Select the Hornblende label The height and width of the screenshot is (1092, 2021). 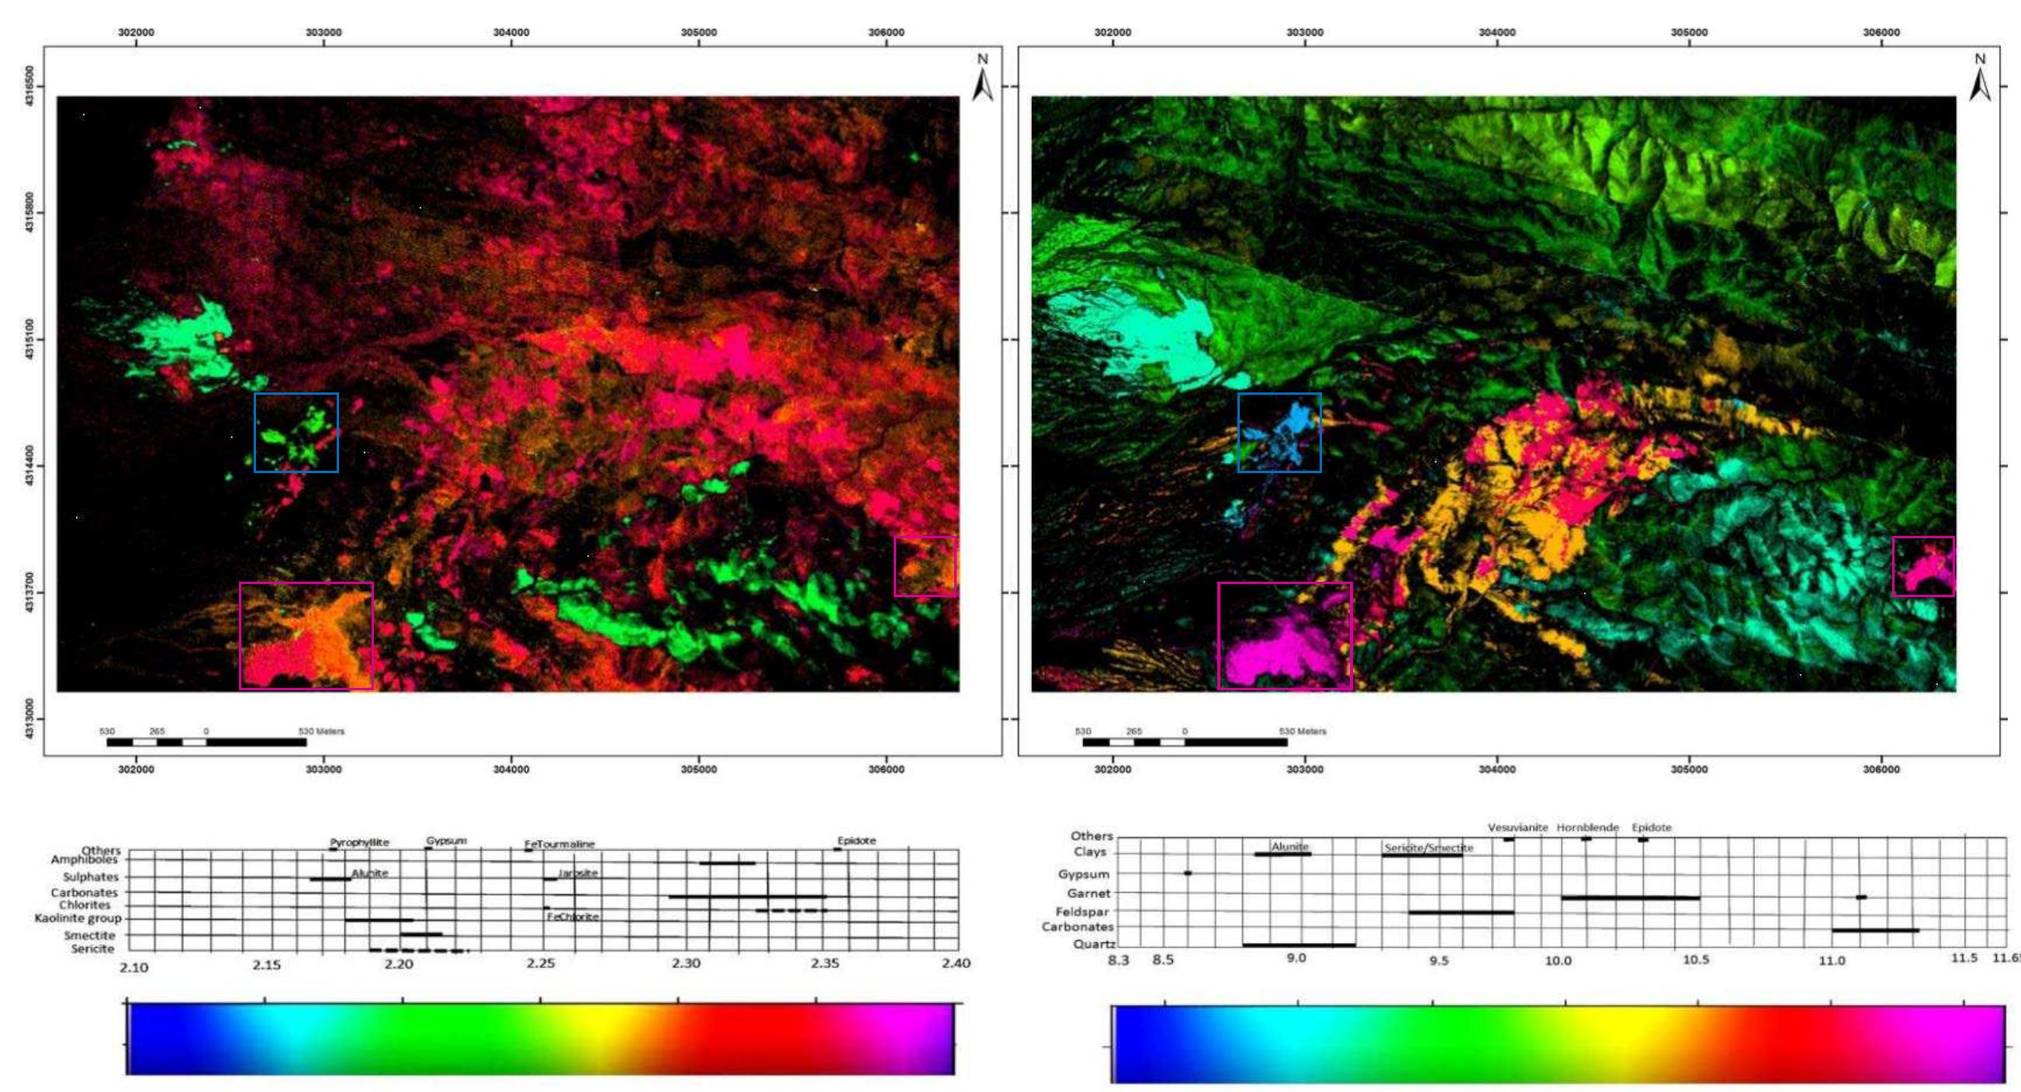1588,828
